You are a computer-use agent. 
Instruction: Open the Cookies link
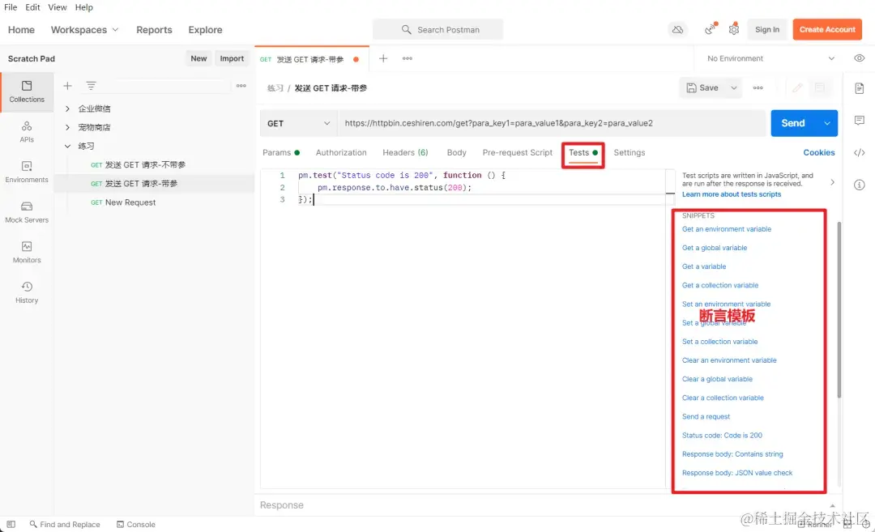point(818,152)
